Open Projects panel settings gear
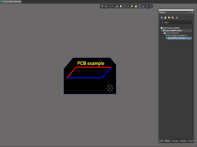Screen dimensions: 197x147 (177, 18)
